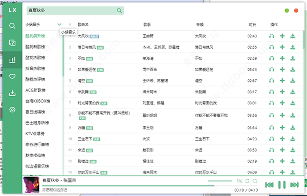Select the 酷我新歌榜 chart
307x196 pixels.
[35, 47]
